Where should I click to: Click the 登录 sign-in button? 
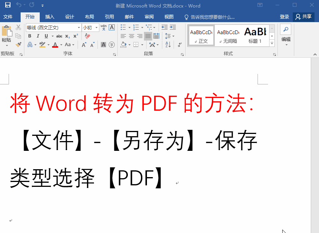[285, 17]
